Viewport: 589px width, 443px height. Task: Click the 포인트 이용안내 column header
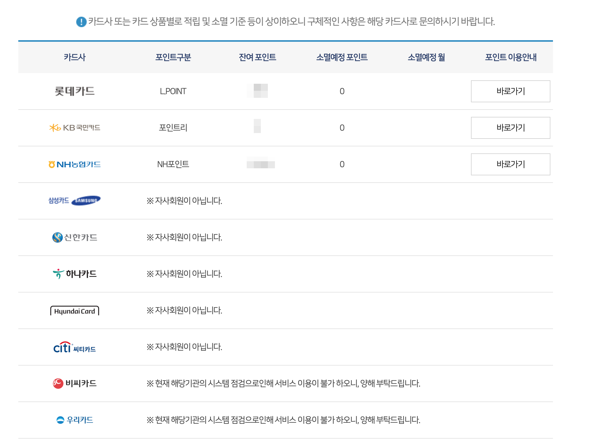[510, 57]
